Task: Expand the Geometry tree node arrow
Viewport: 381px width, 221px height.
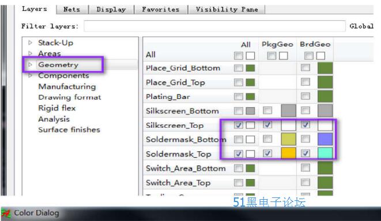Action: 30,64
